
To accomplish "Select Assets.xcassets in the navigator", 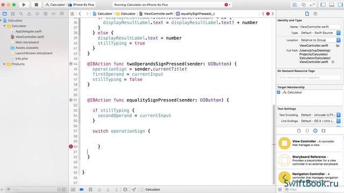I will point(27,48).
